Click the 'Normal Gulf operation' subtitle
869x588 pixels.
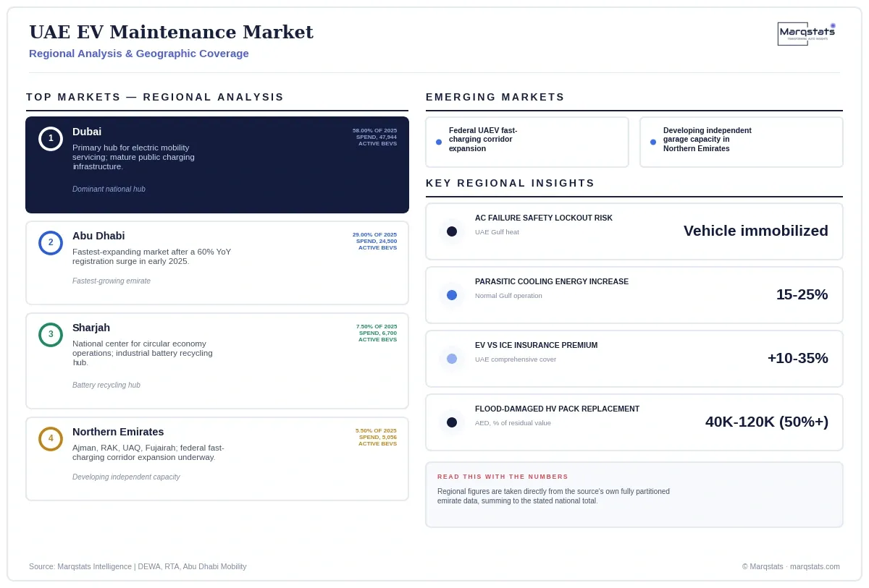508,296
